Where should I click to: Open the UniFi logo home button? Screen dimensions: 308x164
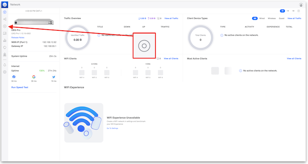(5, 5)
